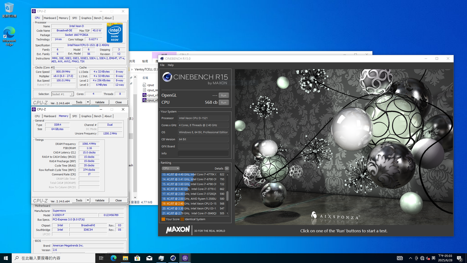
Task: Click the Intel Inside Xeon logo in CPU-Z
Action: click(x=115, y=33)
